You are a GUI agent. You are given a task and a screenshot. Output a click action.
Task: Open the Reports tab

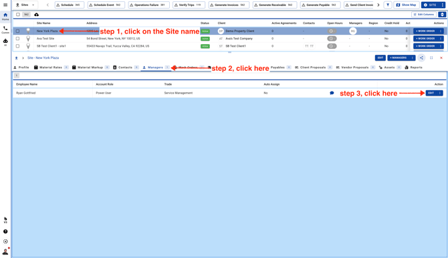tap(414, 68)
